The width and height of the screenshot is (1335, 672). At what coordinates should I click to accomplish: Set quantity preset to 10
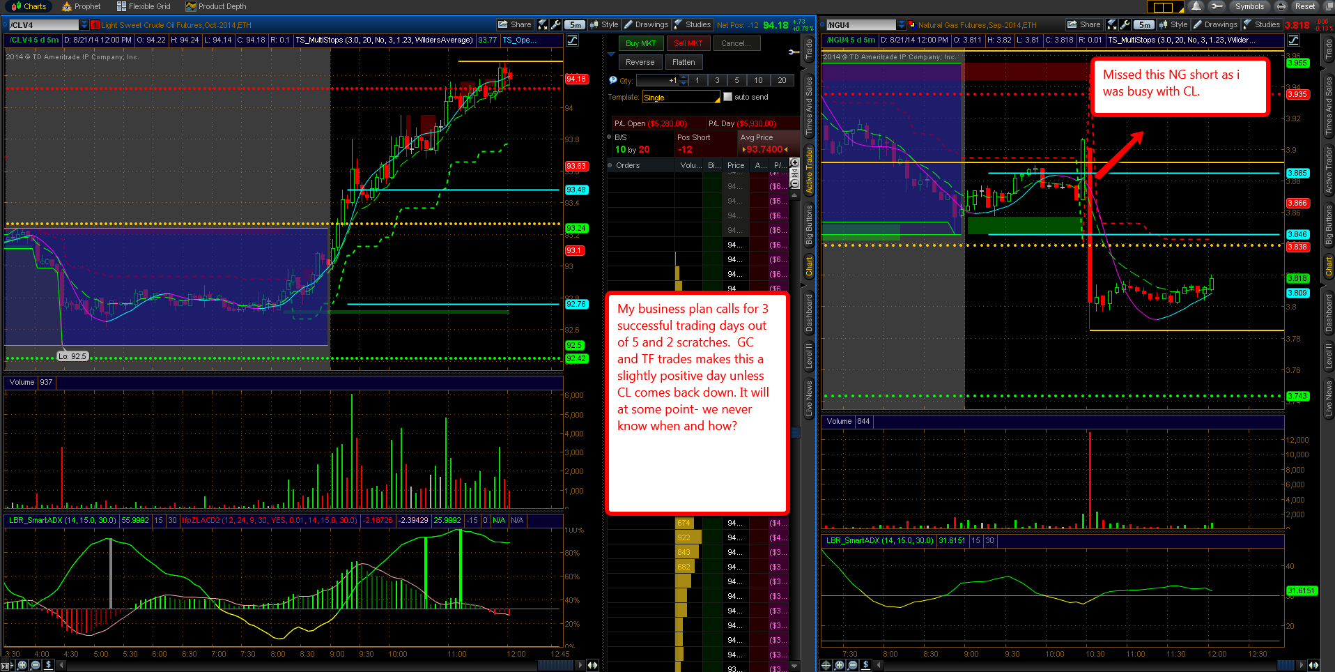[758, 80]
